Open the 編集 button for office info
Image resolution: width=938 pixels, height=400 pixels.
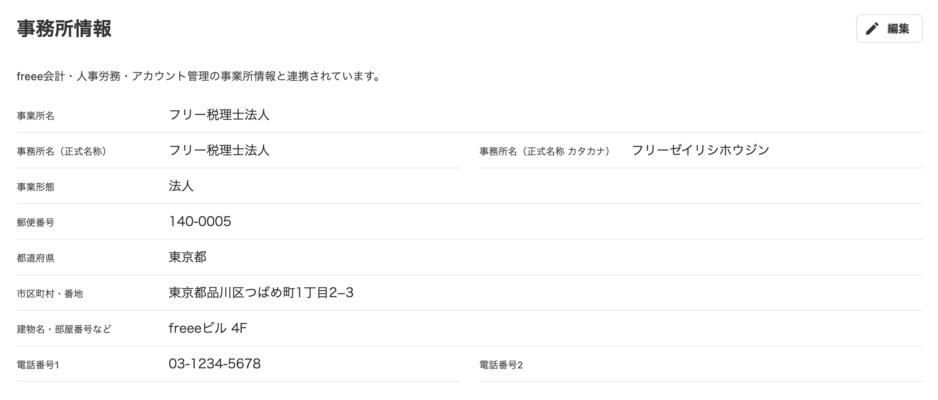click(889, 28)
